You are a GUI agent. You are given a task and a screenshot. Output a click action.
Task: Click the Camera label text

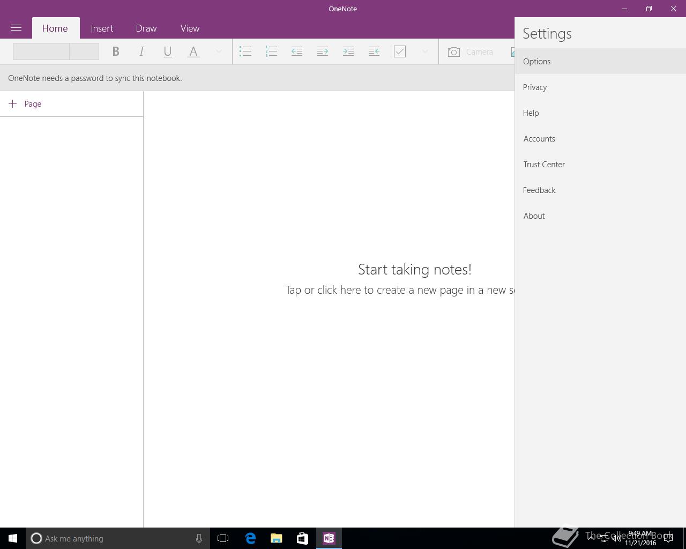coord(480,52)
